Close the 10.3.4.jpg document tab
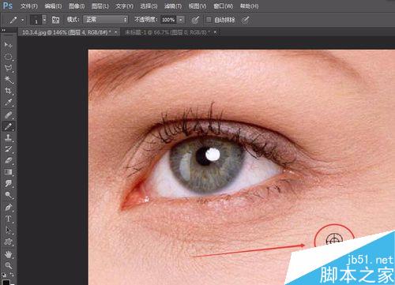This screenshot has height=285, width=395. point(116,32)
